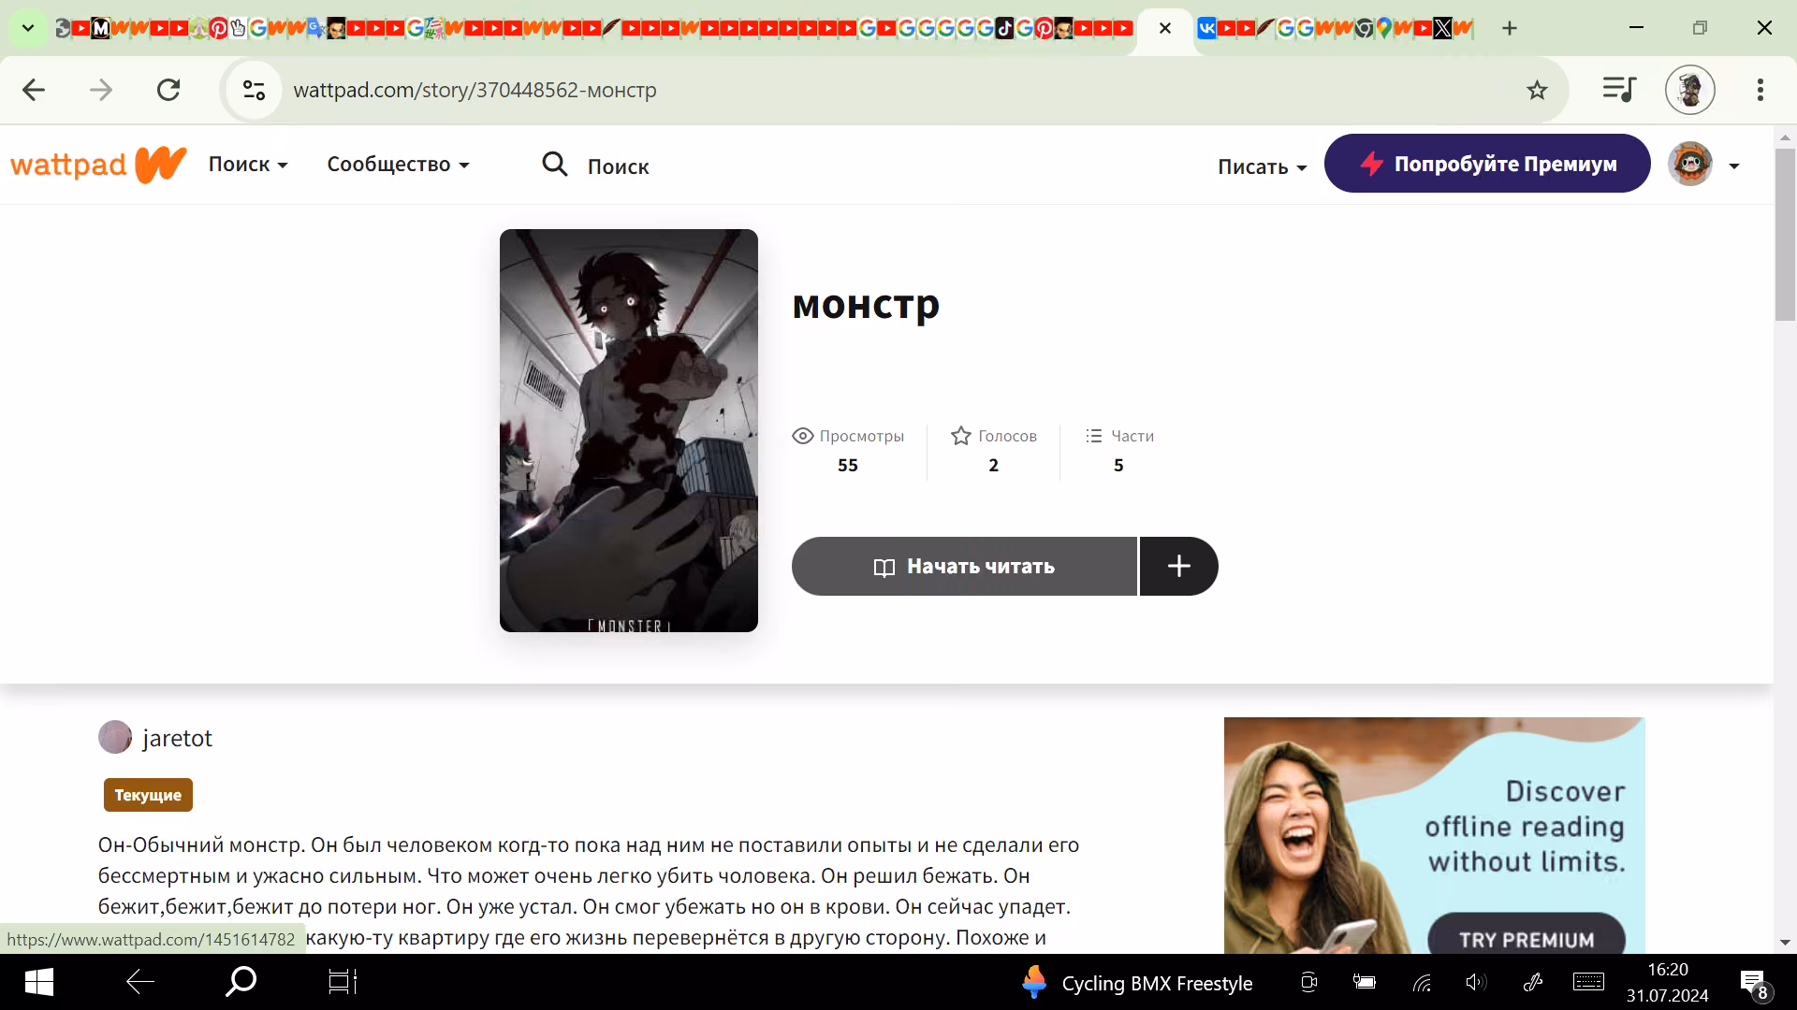Open the tab search dropdown chevron
The image size is (1797, 1010).
[28, 28]
